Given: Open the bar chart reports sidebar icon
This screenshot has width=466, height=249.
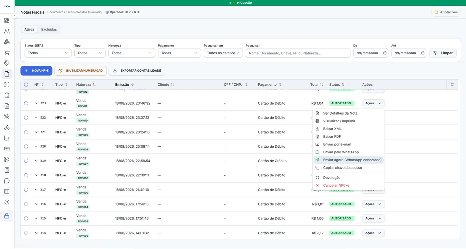Looking at the screenshot, I should point(7,138).
